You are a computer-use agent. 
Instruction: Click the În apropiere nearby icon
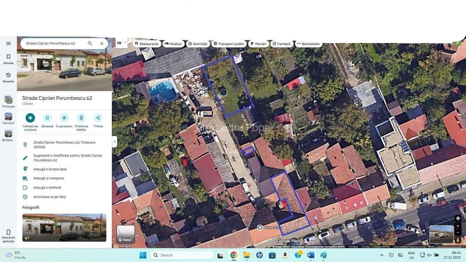click(x=64, y=118)
